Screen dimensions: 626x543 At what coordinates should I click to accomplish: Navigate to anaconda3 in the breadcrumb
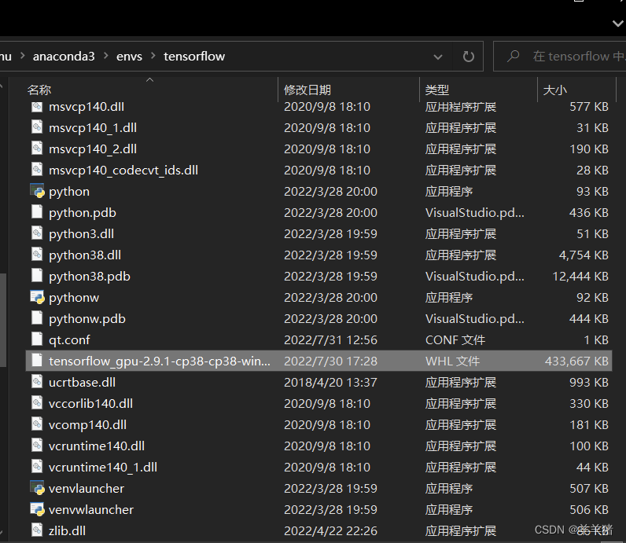click(x=64, y=57)
